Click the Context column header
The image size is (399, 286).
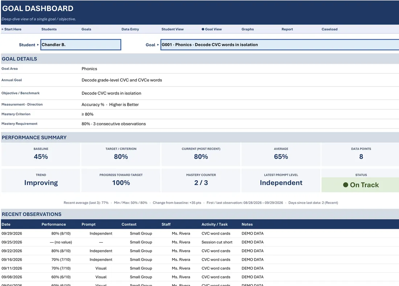coord(129,224)
